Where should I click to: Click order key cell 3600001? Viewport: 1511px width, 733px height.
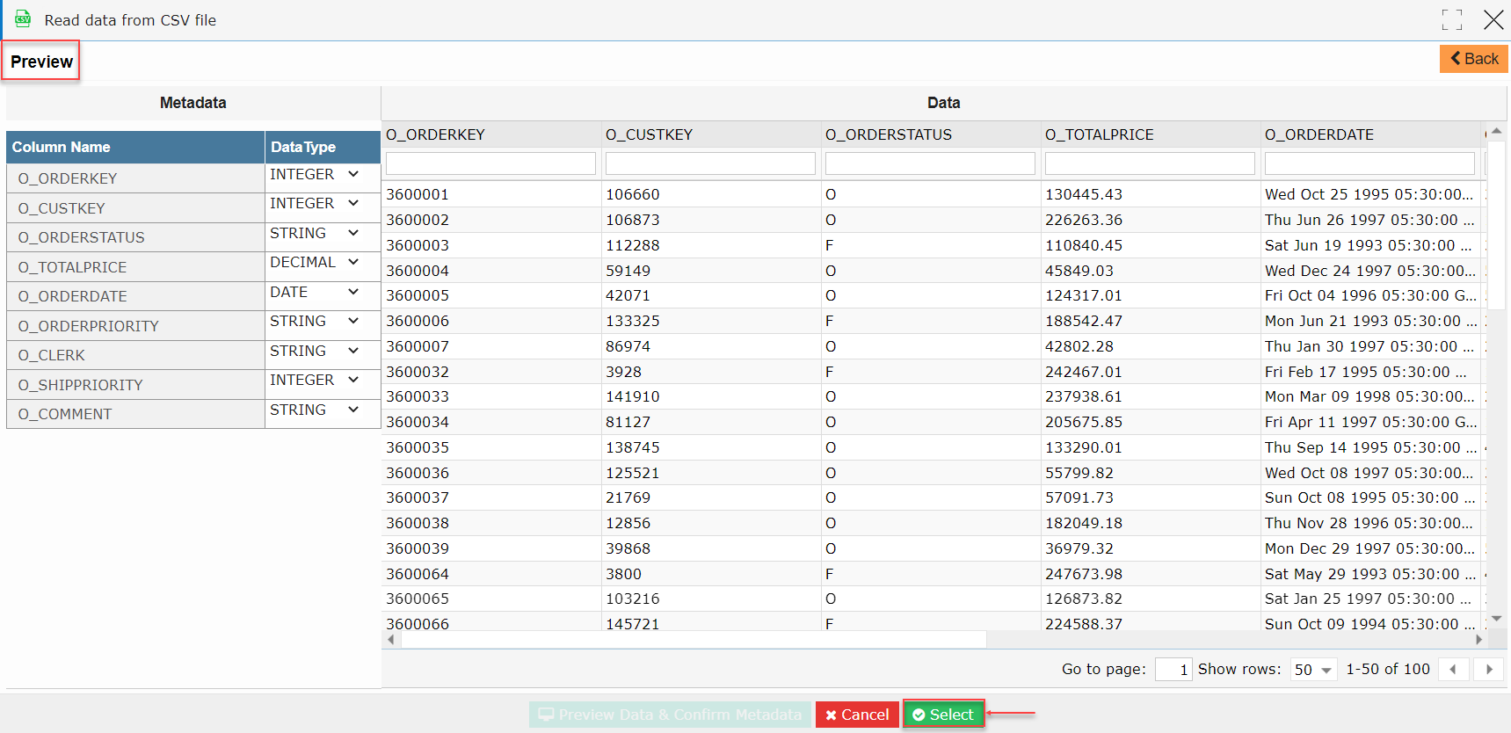point(418,194)
